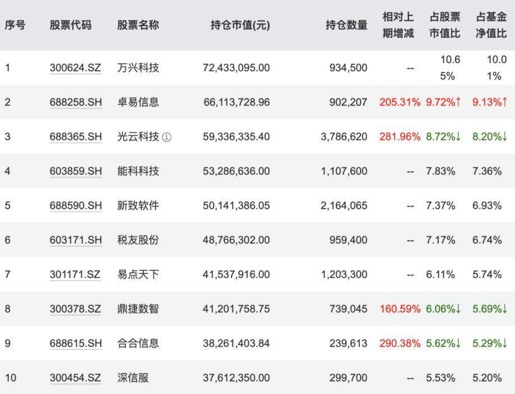Click the green down arrow after 8.72%
The width and height of the screenshot is (515, 394).
458,137
